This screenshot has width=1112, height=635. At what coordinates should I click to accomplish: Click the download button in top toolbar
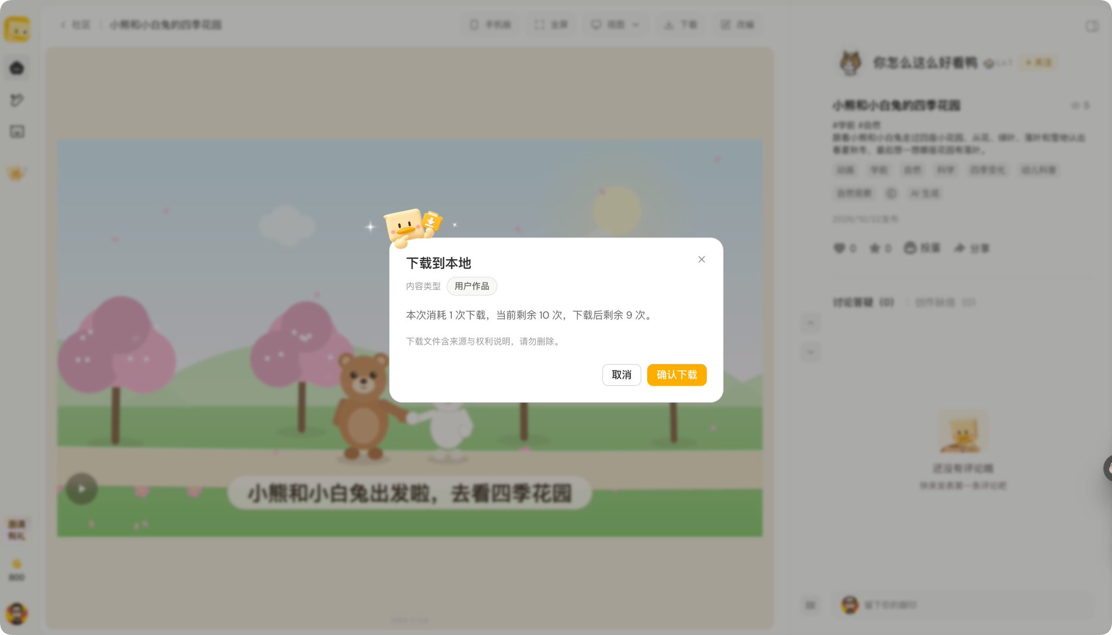[681, 25]
